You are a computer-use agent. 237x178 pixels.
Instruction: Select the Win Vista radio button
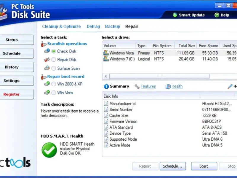pos(54,93)
